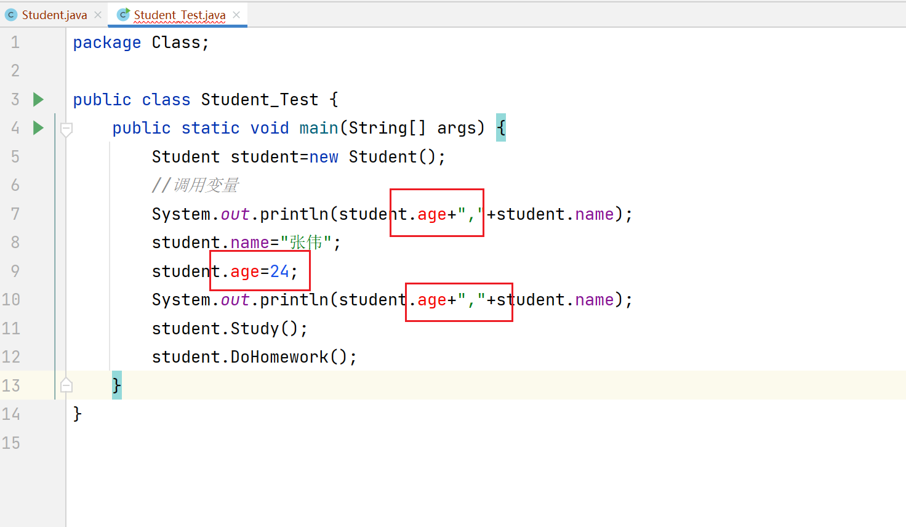Click 'DoHomework' method call on line 12
The image size is (906, 527).
(279, 357)
